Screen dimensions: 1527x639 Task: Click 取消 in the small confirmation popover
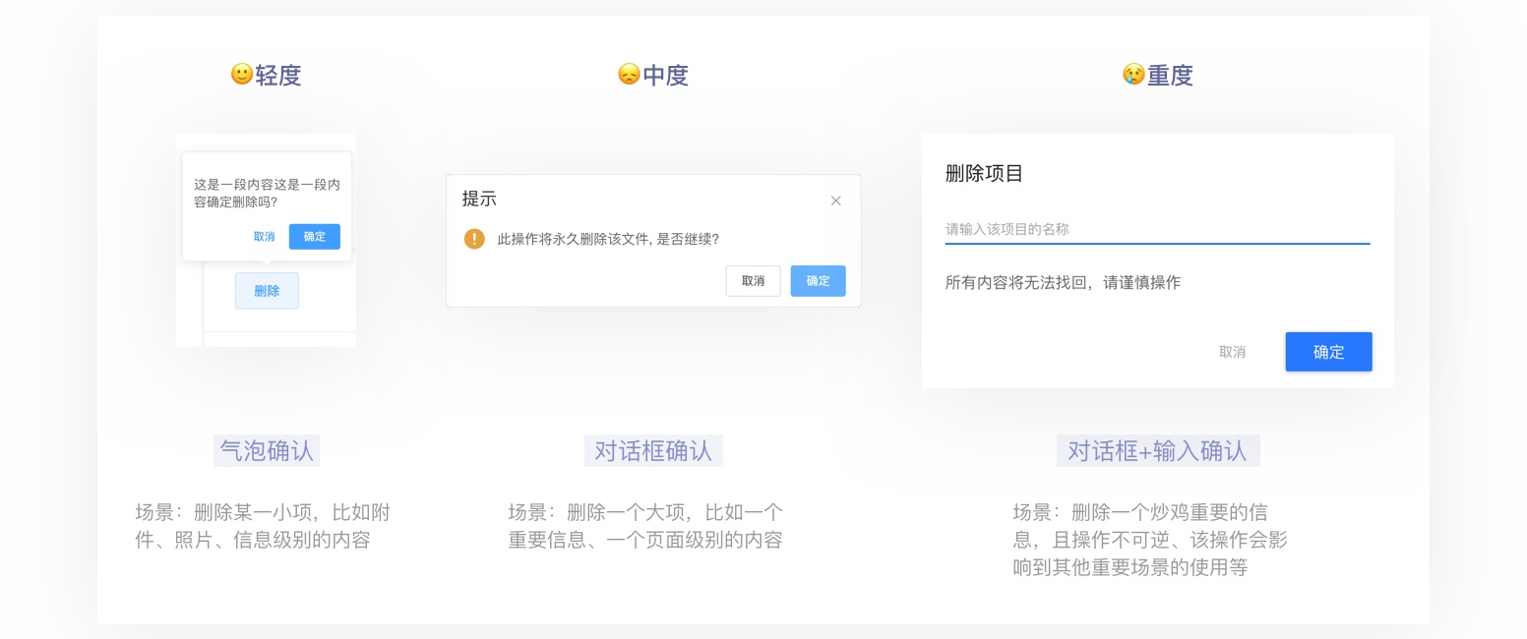click(264, 236)
